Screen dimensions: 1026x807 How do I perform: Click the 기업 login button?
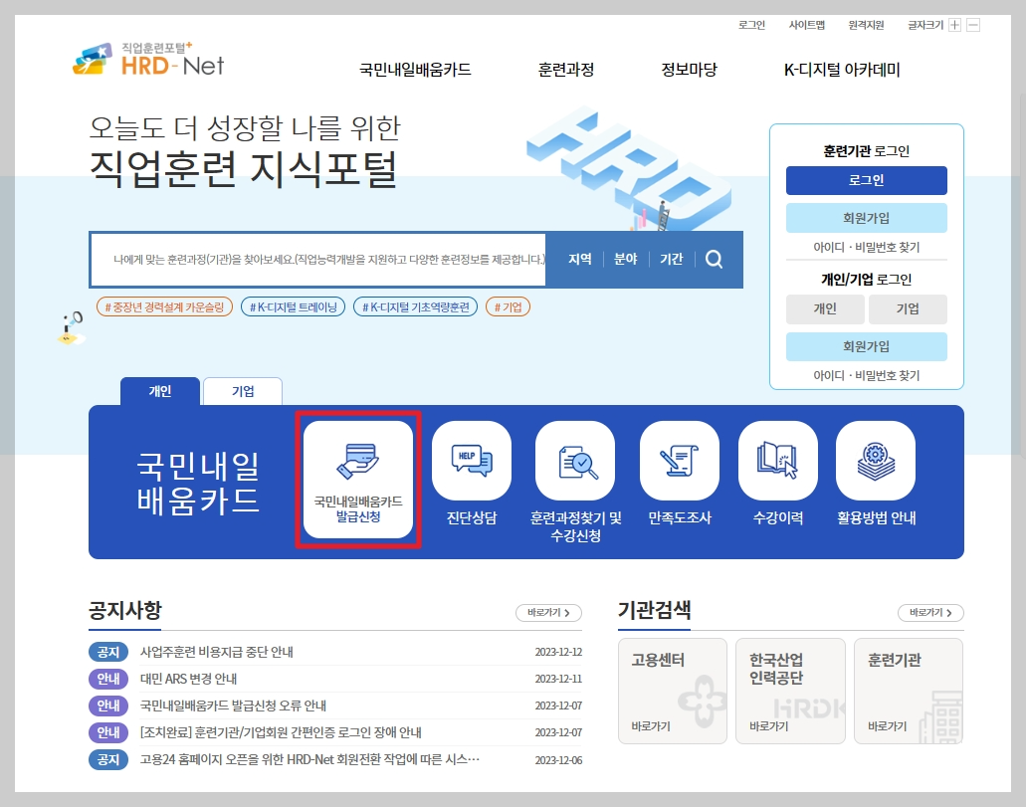pos(908,308)
